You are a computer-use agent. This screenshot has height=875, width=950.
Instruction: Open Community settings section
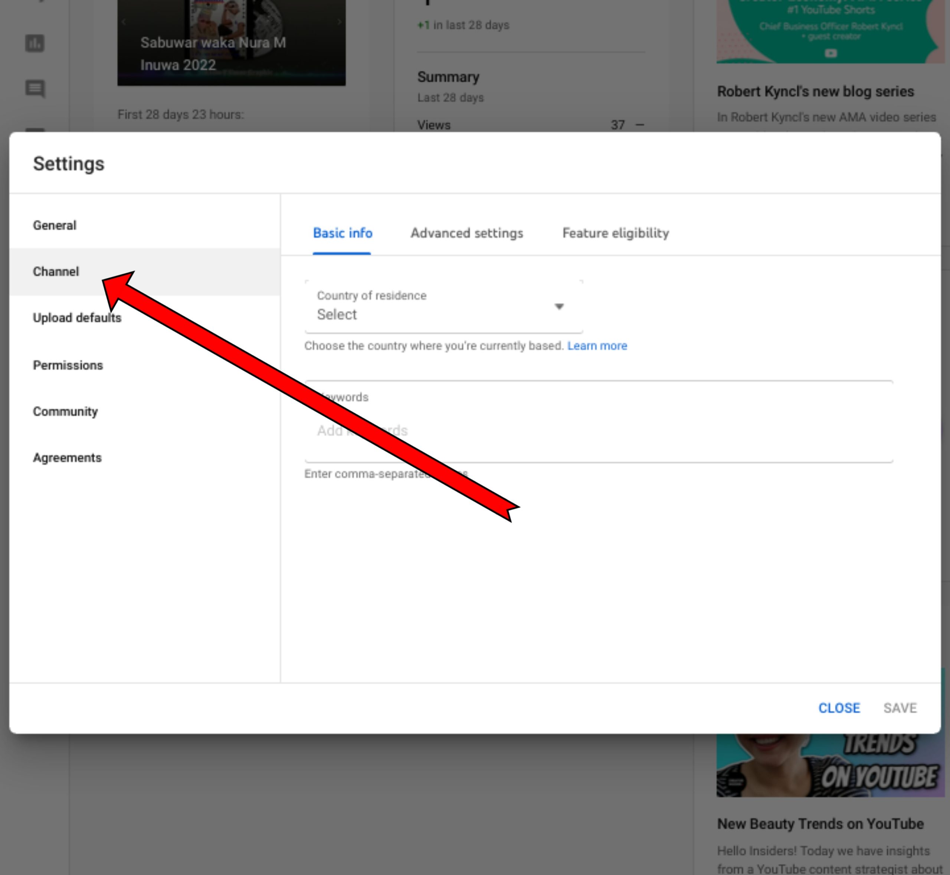[65, 411]
